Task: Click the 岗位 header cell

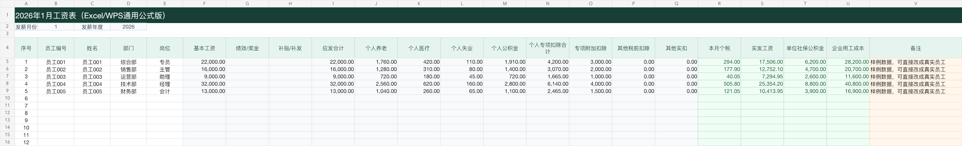Action: (x=165, y=48)
